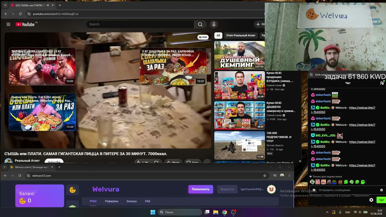
Task: Go back in the Welvura browser window
Action: click(x=5, y=176)
